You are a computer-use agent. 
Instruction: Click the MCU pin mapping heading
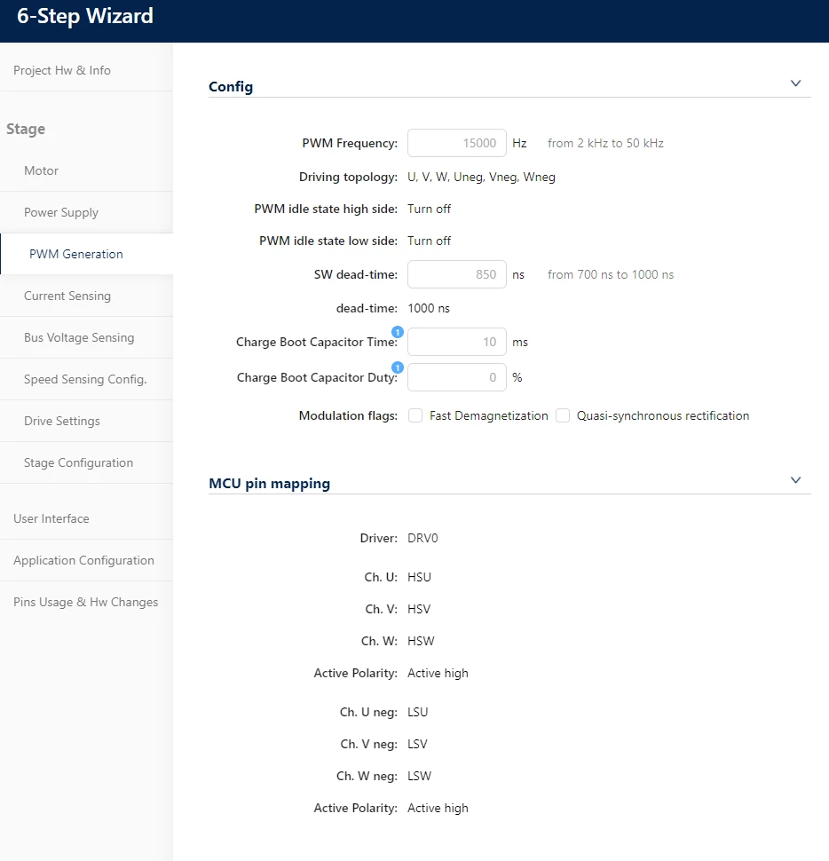[x=270, y=484]
